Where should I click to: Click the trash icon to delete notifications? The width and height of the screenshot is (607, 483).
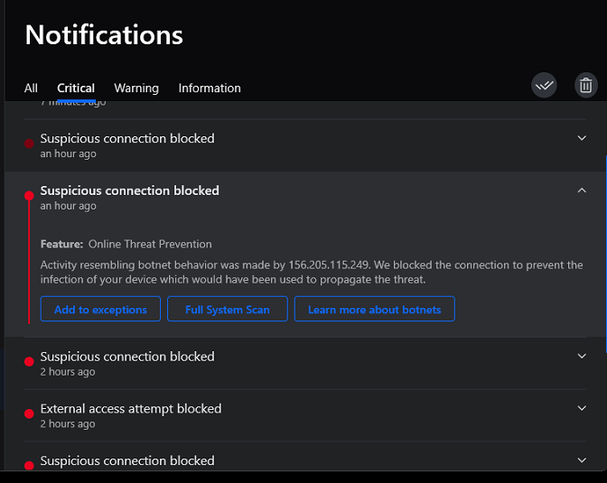[x=585, y=86]
